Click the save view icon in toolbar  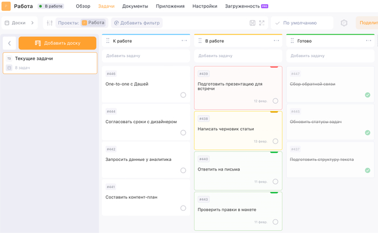pyautogui.click(x=253, y=23)
